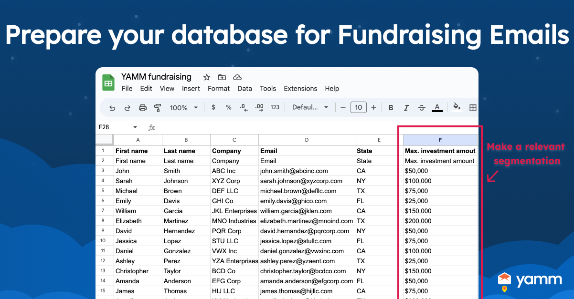Click the bold Max. investment amout header
Viewport: 574px width, 299px height.
point(440,151)
